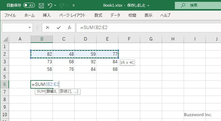The height and width of the screenshot is (121, 221).
Task: Select row 4 header
Action: point(5,69)
